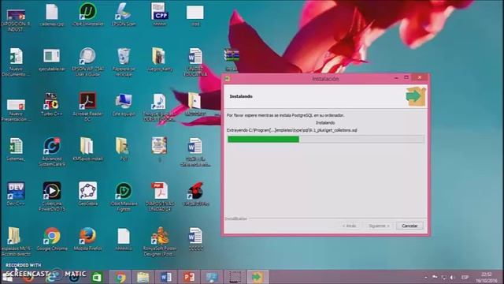Click the ESP language indicator
Image resolution: width=504 pixels, height=284 pixels.
pyautogui.click(x=465, y=277)
